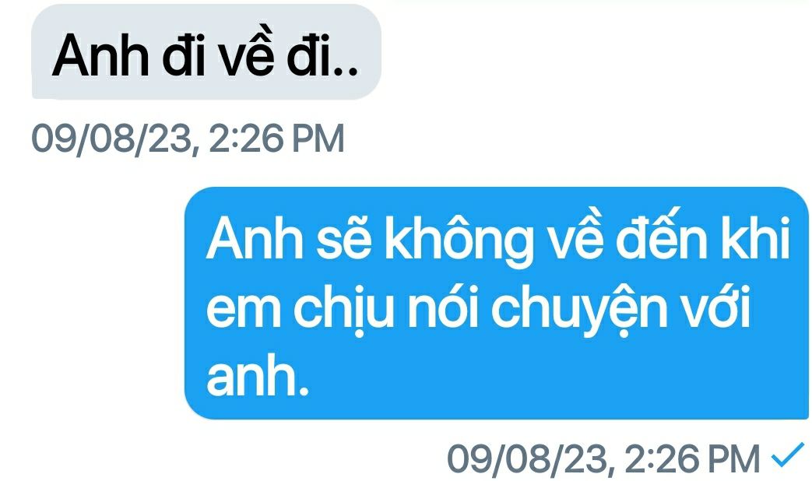The height and width of the screenshot is (481, 812).
Task: Click "2:26 PM" beside the delivered checkmark
Action: coord(693,458)
